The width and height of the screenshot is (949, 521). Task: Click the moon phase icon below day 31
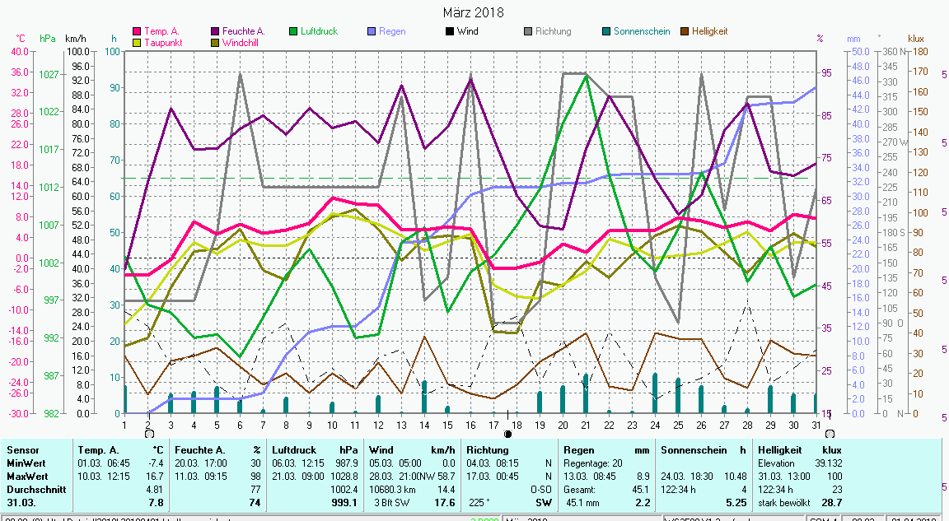pyautogui.click(x=829, y=433)
